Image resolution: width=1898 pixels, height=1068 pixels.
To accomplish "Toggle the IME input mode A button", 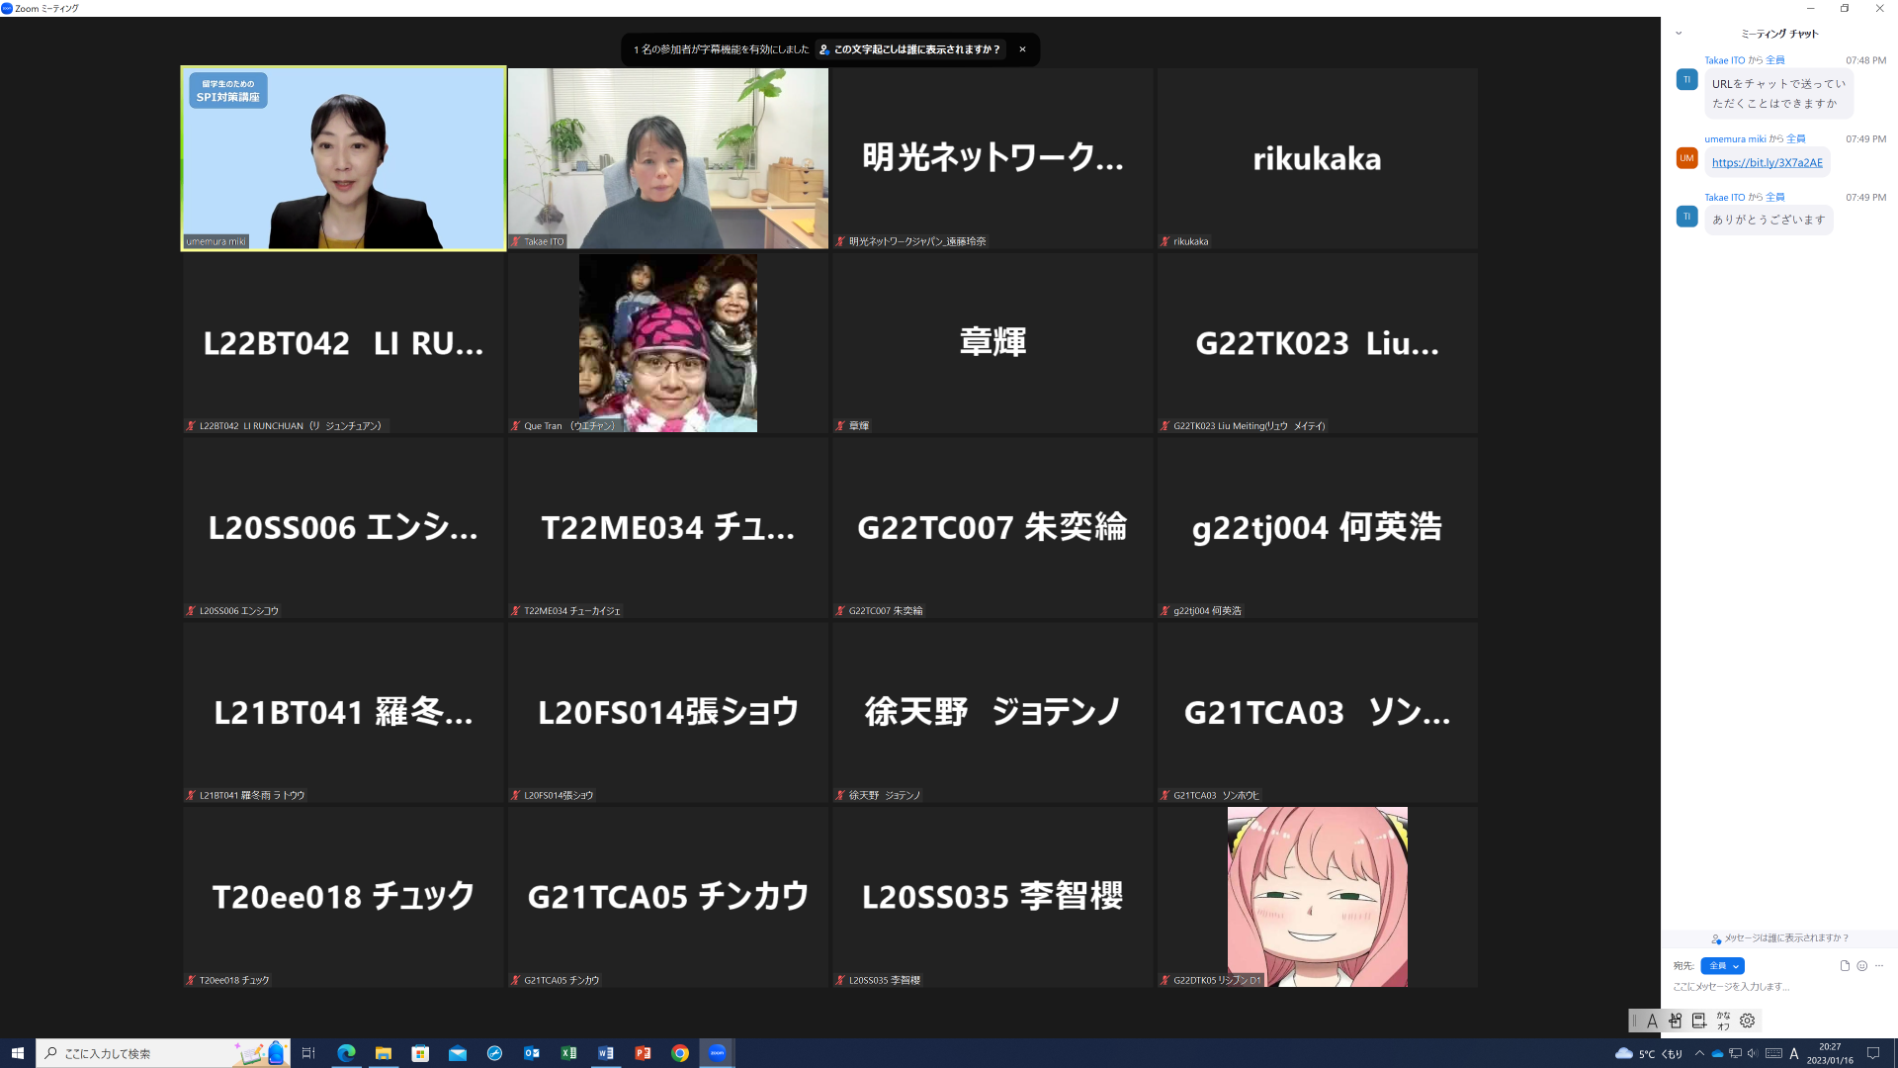I will pos(1652,1021).
